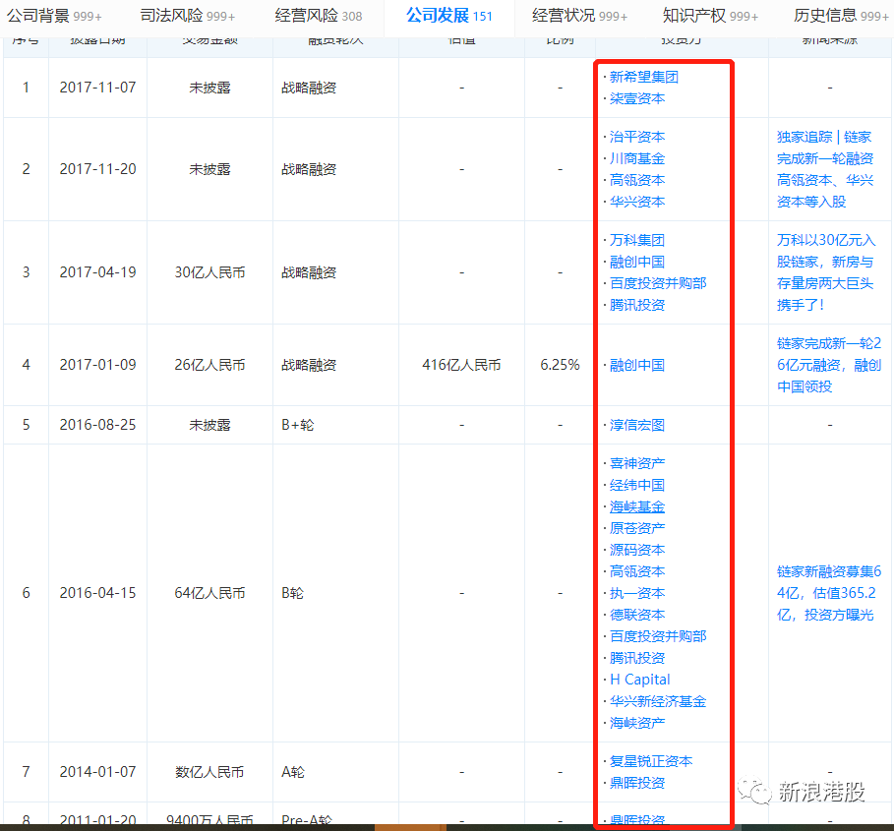This screenshot has width=894, height=831.
Task: Open the 司法风险 tab
Action: click(188, 16)
